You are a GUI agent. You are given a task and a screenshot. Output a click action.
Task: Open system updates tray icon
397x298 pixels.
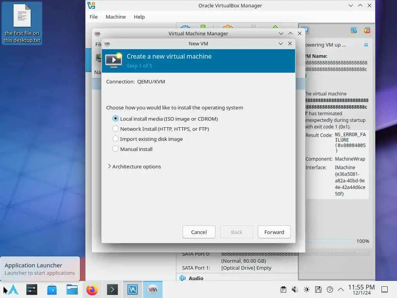pyautogui.click(x=330, y=289)
